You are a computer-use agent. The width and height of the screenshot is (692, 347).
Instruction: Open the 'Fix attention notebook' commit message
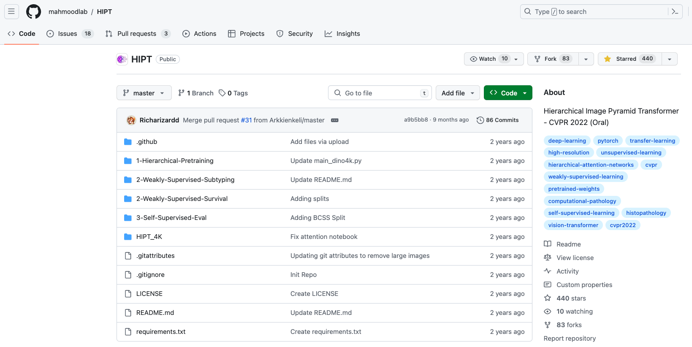tap(324, 237)
